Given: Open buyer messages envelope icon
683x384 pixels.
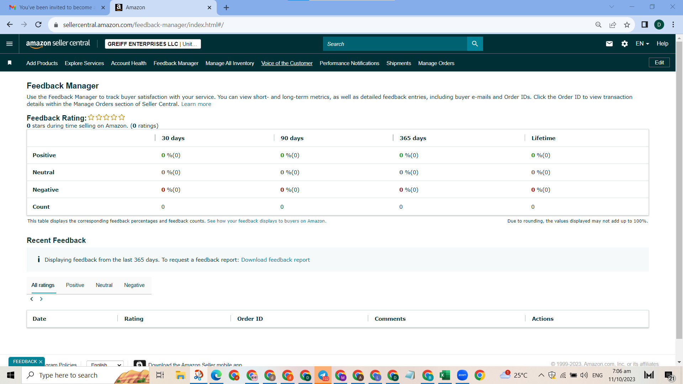Looking at the screenshot, I should (609, 44).
